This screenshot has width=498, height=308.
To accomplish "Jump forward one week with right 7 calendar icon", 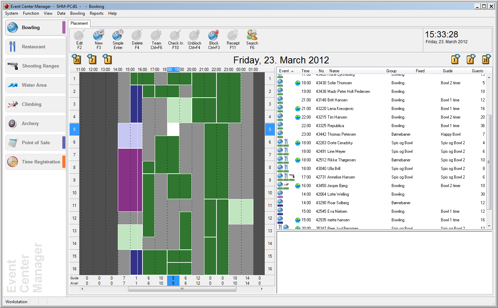I will click(471, 59).
